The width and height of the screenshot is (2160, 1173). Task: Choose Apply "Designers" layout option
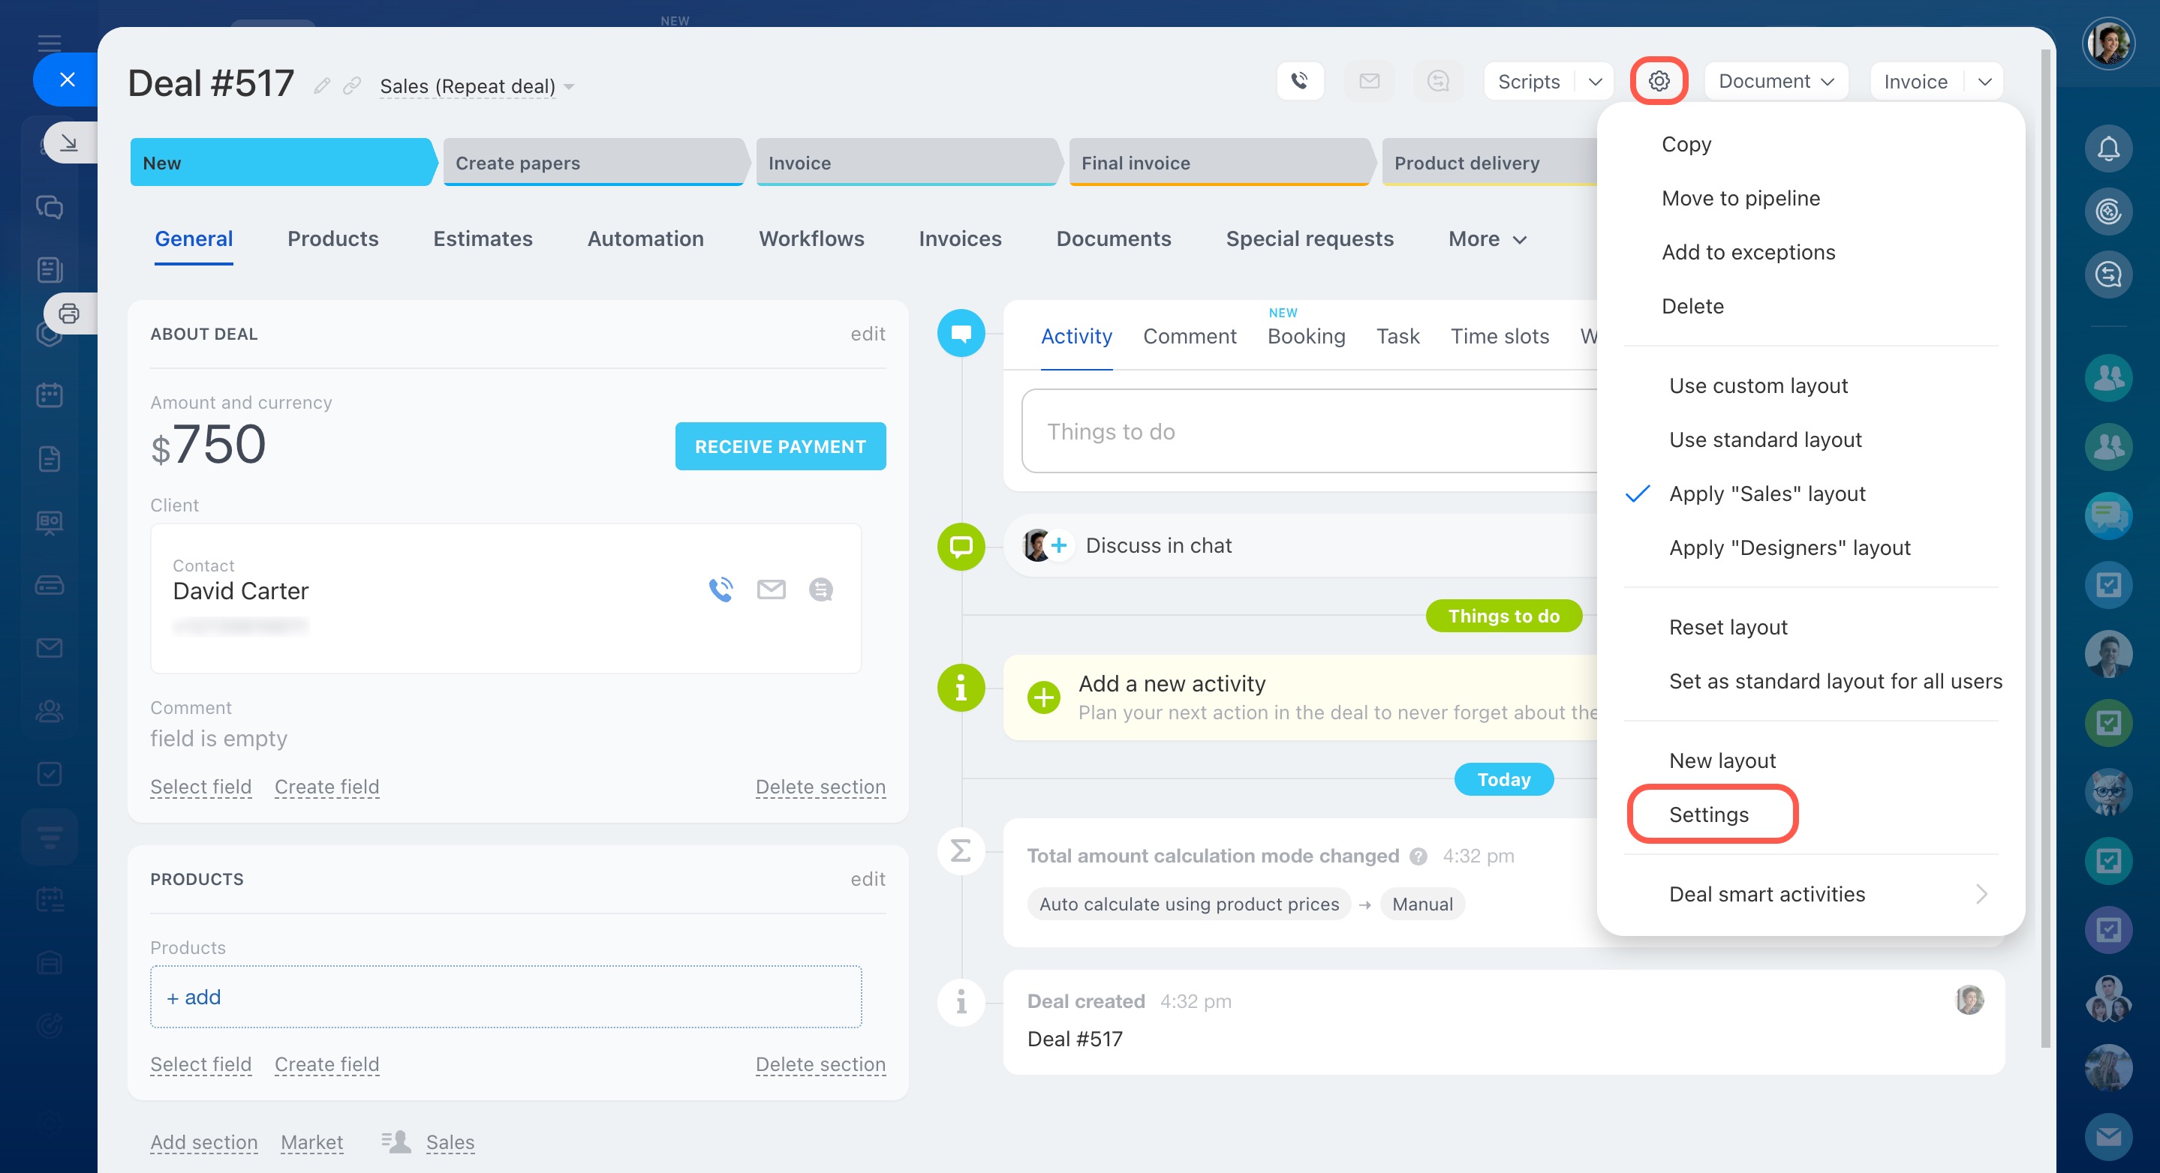(x=1788, y=548)
